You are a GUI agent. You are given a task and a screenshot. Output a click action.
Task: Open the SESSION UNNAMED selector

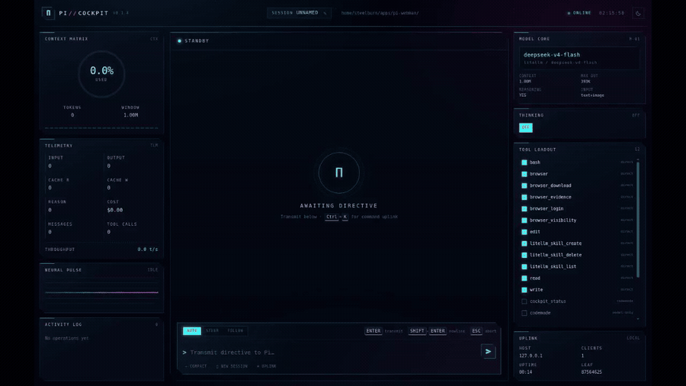coord(299,13)
